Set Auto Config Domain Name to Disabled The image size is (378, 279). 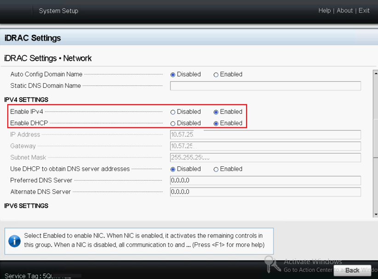[172, 74]
